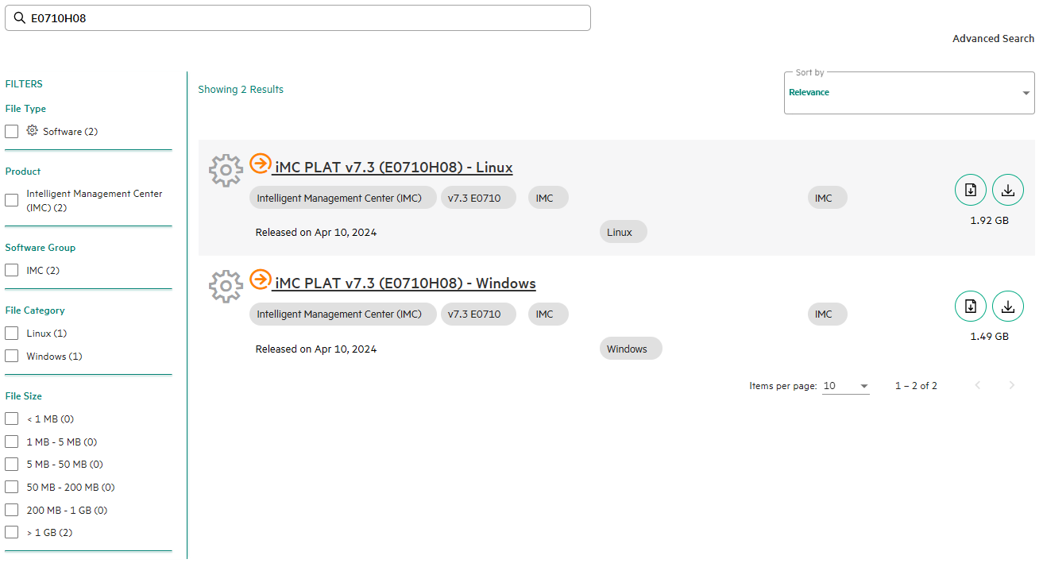Download the Windows 1.49 GB package
1043x567 pixels.
click(x=1008, y=306)
